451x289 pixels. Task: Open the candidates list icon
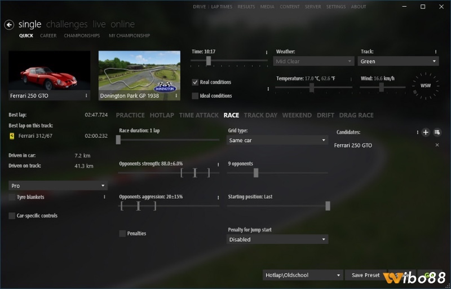pos(437,133)
